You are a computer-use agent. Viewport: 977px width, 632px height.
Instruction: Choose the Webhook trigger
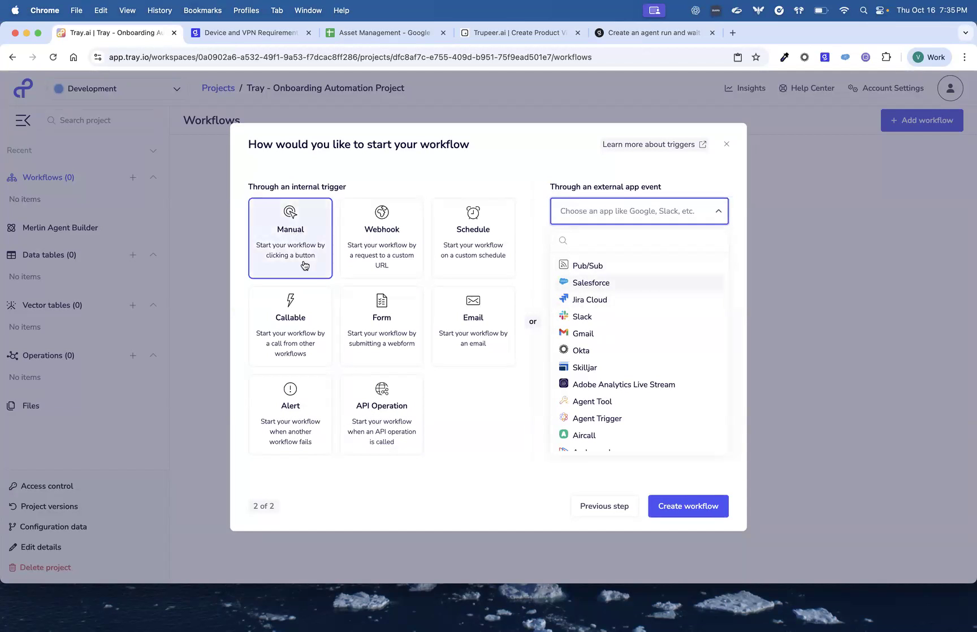(382, 237)
